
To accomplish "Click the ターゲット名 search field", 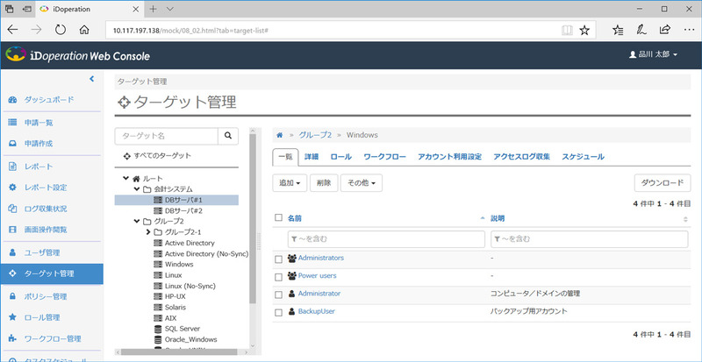I will pyautogui.click(x=167, y=136).
